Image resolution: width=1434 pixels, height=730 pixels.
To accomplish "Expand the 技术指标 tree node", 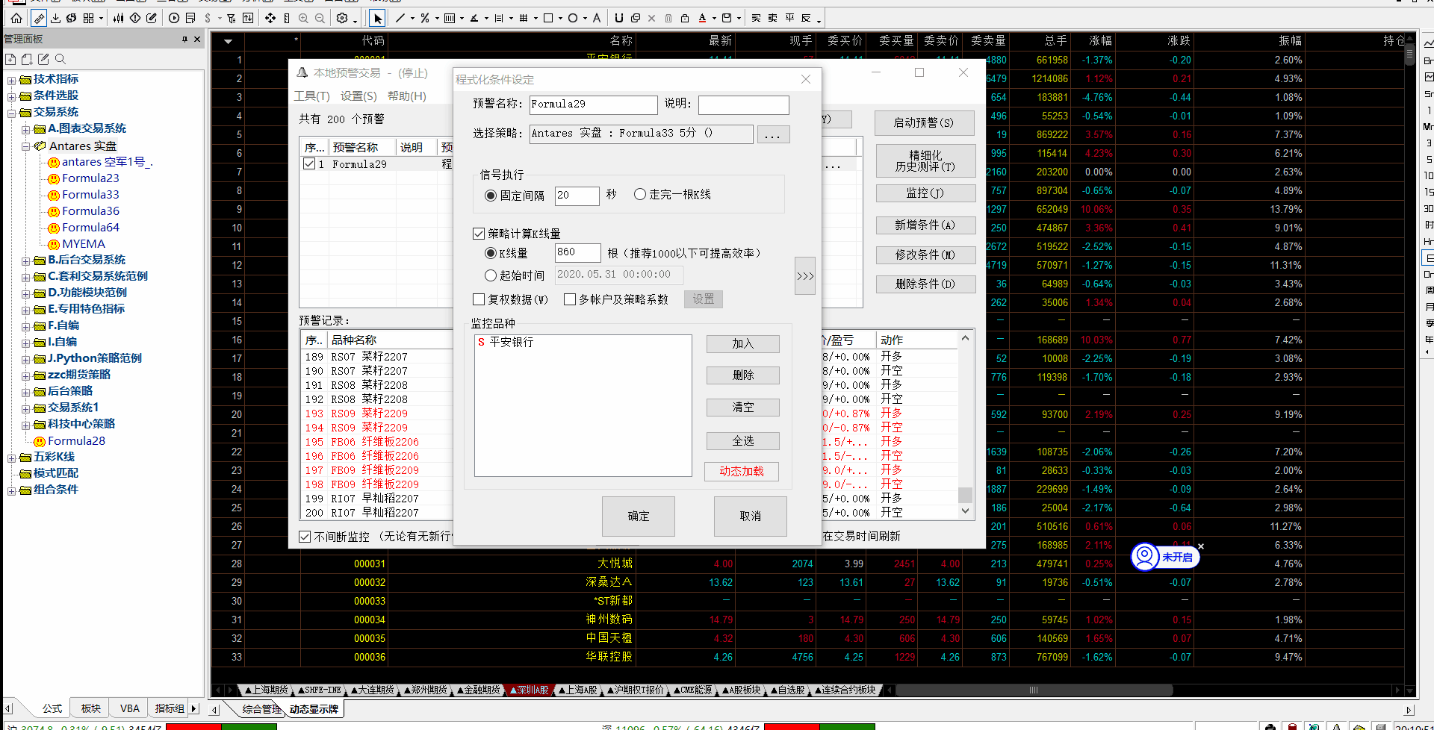I will pos(11,81).
